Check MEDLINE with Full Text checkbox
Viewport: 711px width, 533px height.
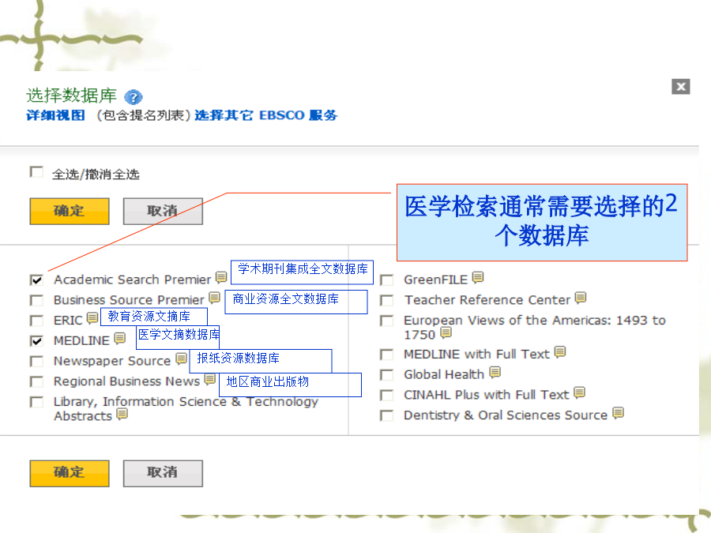click(387, 355)
